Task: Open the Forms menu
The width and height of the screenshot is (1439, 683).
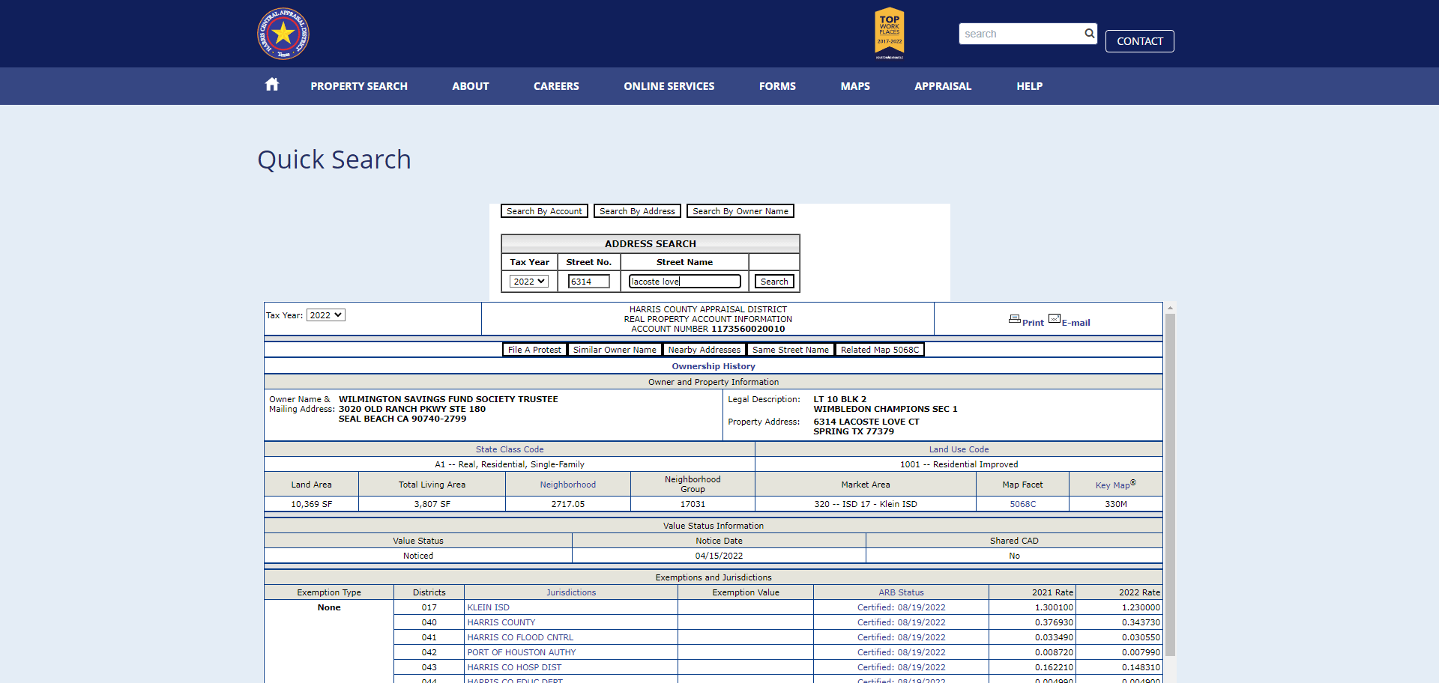Action: 777,86
